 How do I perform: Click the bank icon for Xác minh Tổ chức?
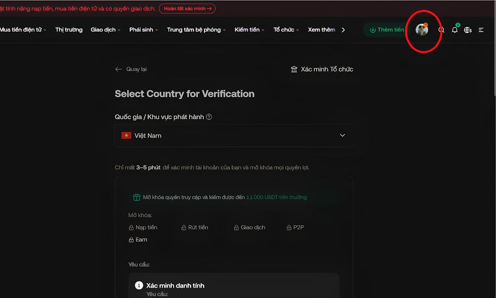[294, 69]
